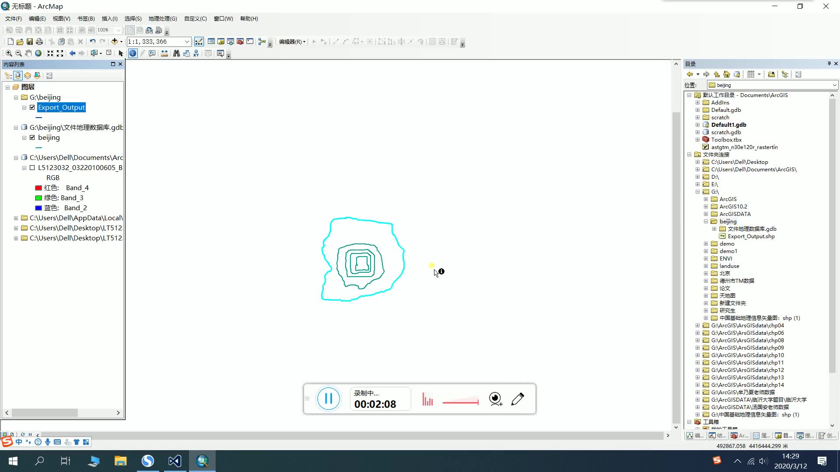Open the map scale dropdown
The height and width of the screenshot is (472, 840).
coord(187,42)
